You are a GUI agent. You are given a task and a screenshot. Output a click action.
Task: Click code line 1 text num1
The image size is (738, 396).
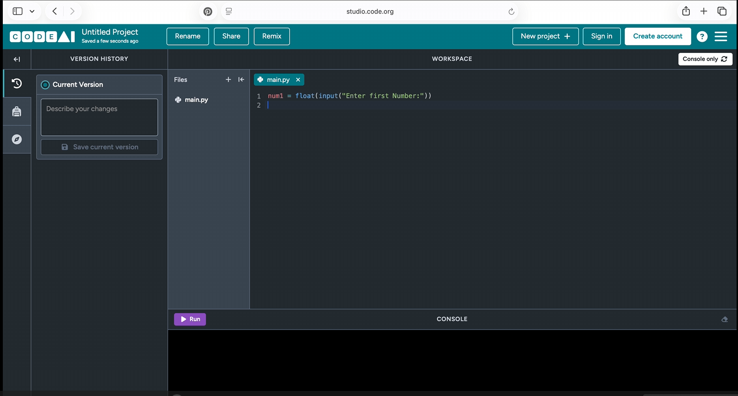[x=276, y=96]
